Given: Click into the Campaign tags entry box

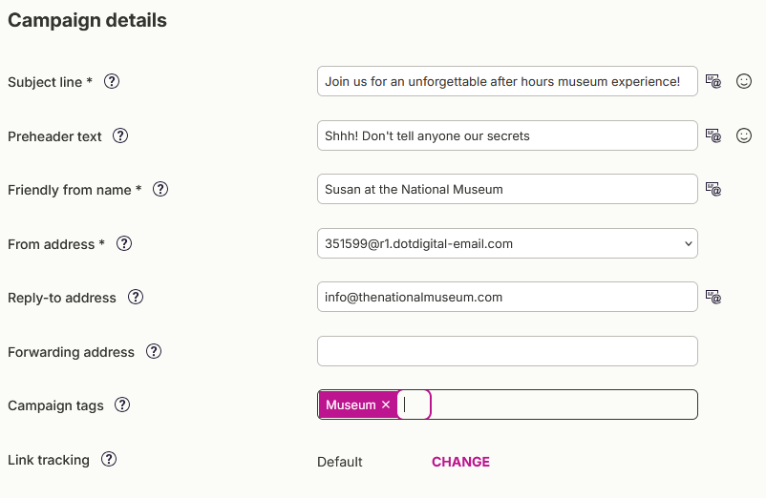Looking at the screenshot, I should pos(564,405).
